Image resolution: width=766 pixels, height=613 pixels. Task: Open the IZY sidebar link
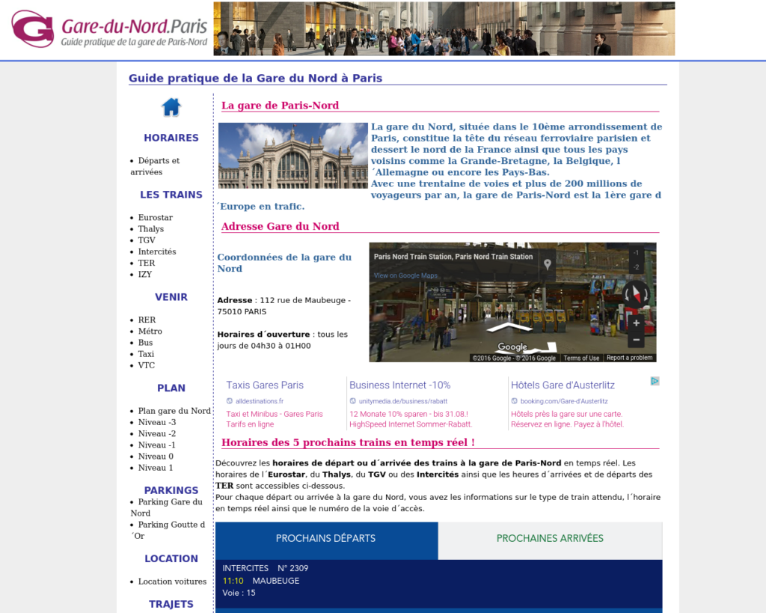tap(145, 274)
